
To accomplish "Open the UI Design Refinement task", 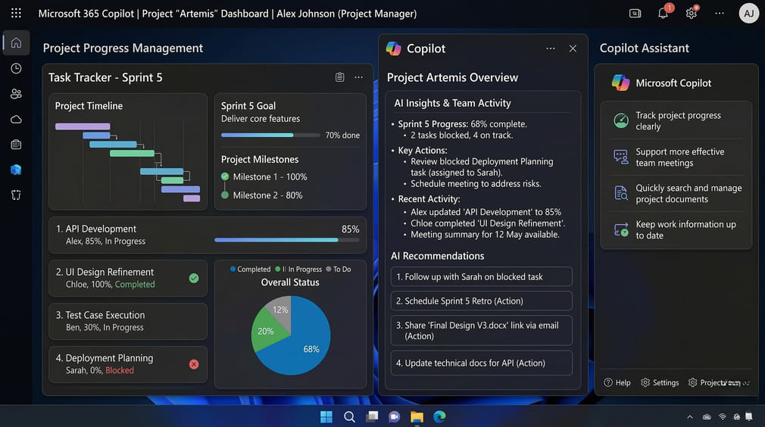I will pyautogui.click(x=128, y=278).
